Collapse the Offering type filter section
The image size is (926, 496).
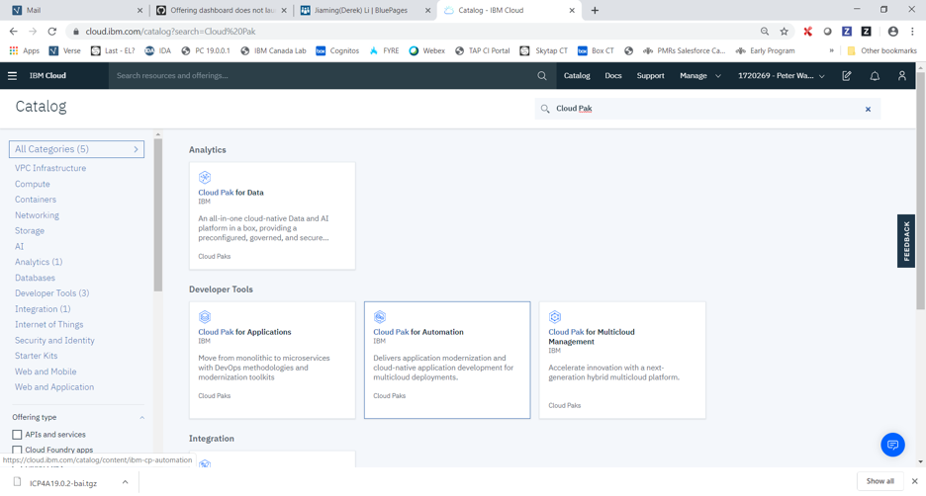pos(141,418)
